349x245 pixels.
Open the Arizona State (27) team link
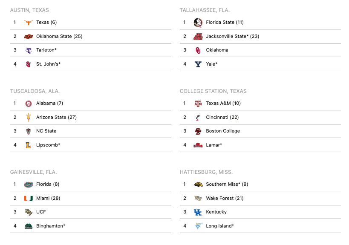click(56, 117)
